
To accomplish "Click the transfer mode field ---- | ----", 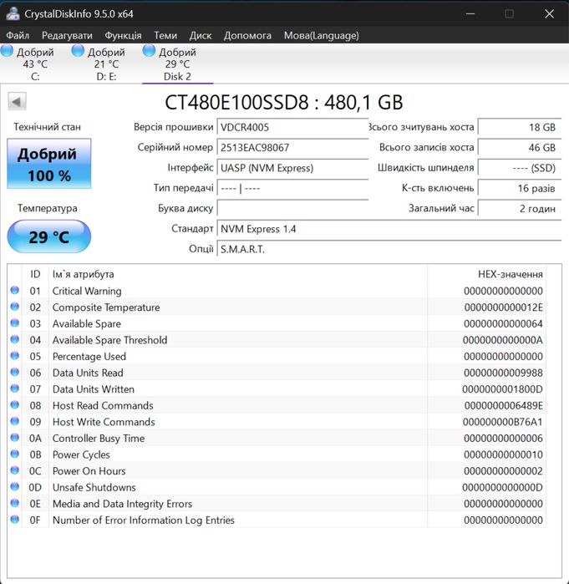I will 292,188.
